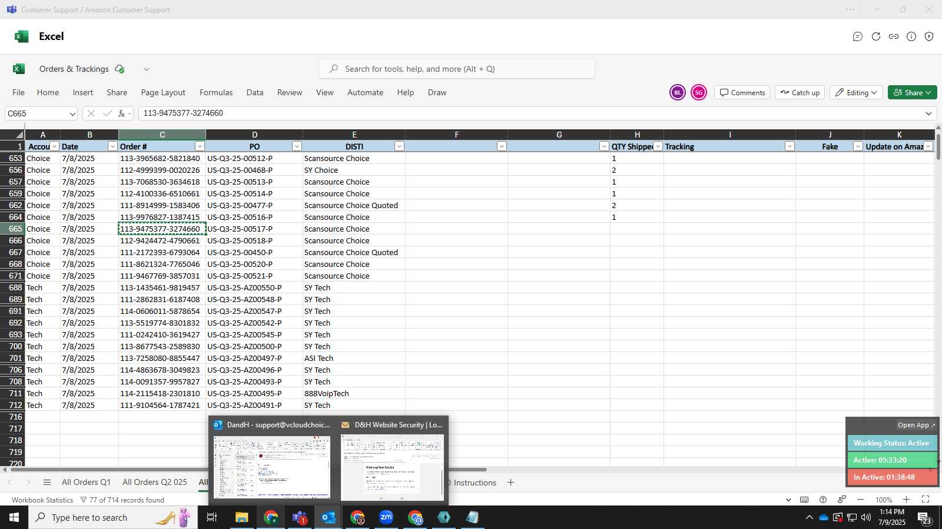Copy the tab link using chain icon

[894, 36]
